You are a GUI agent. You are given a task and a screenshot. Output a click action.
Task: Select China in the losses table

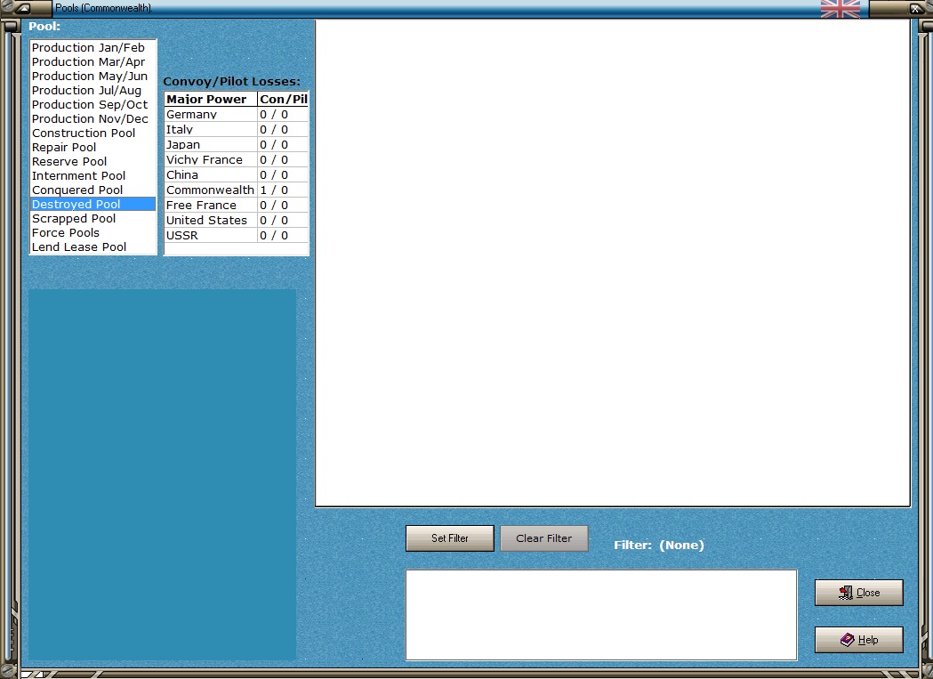(x=237, y=175)
